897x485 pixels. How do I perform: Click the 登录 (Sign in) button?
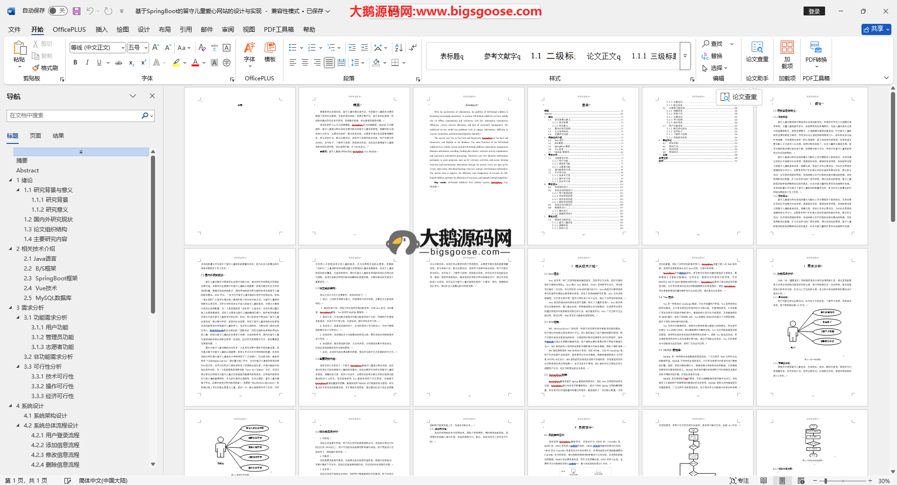[x=814, y=11]
